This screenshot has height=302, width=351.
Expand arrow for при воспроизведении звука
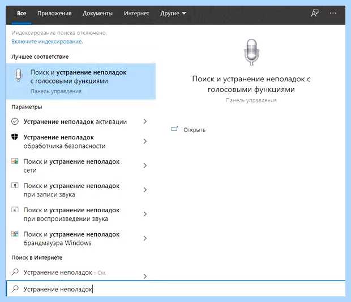tap(145, 214)
